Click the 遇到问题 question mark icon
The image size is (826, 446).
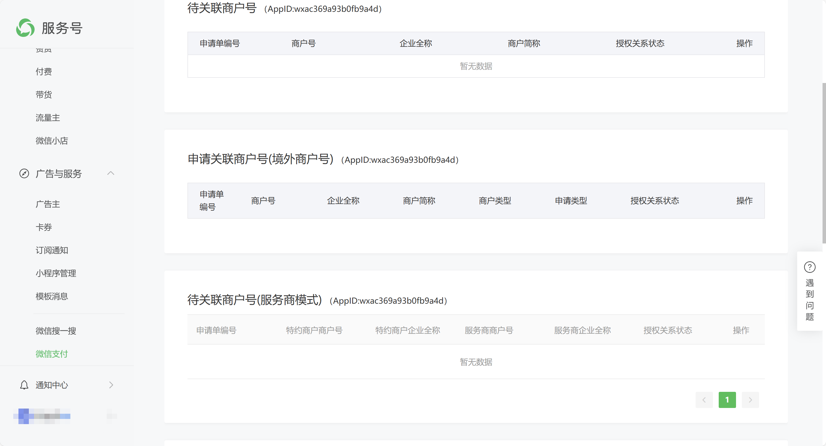810,267
